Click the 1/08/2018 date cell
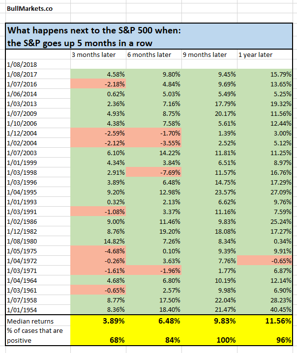297x353 pixels. pyautogui.click(x=37, y=64)
